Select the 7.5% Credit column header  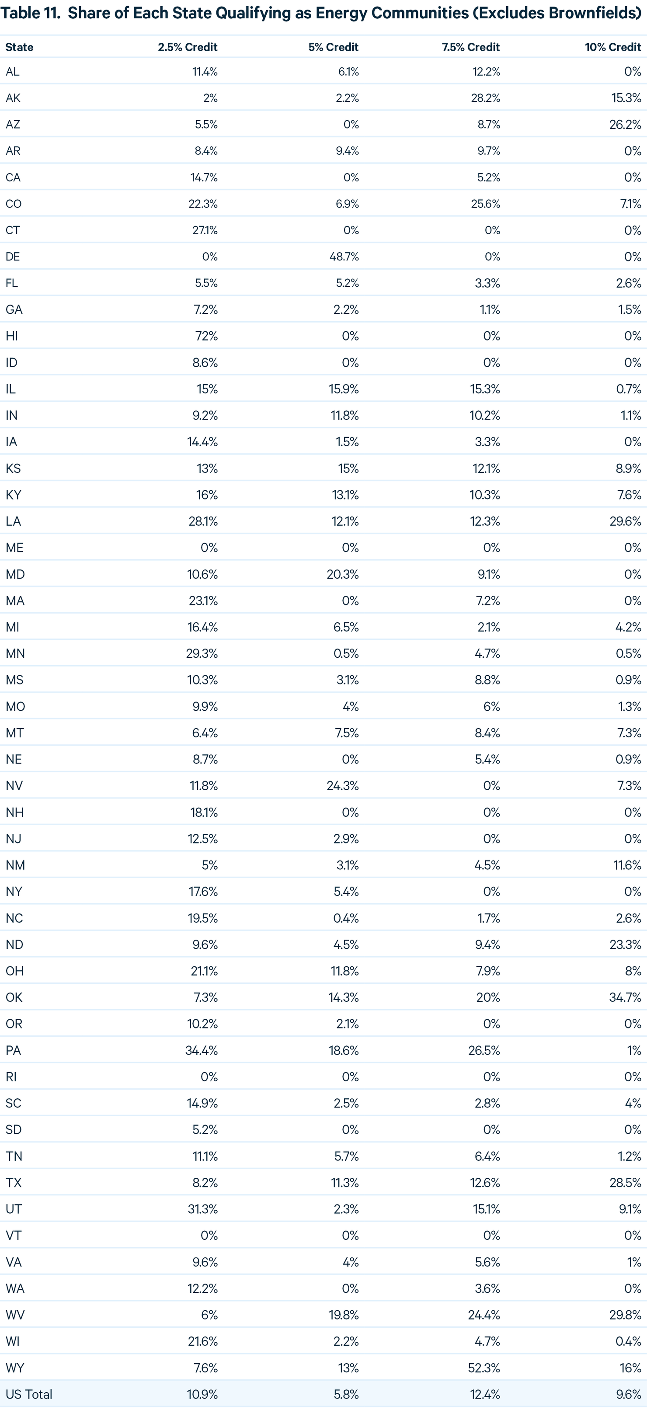tap(471, 47)
